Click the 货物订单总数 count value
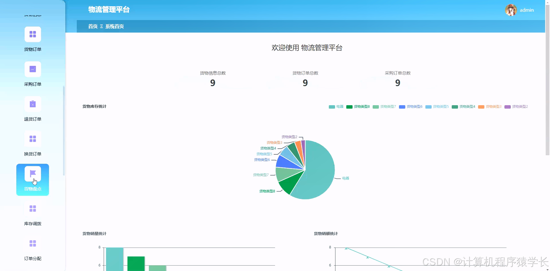The image size is (550, 271). [305, 83]
